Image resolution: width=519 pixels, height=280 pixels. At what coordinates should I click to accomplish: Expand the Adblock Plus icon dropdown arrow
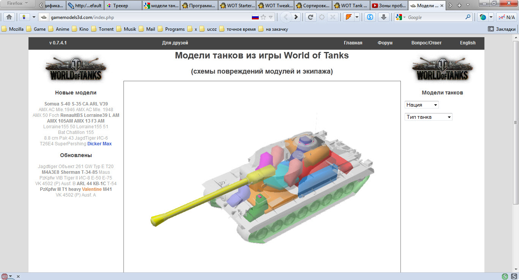[x=11, y=277]
